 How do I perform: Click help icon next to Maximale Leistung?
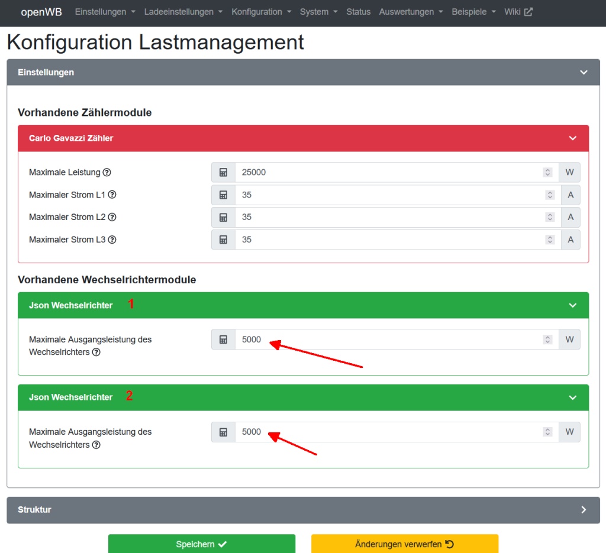click(107, 173)
